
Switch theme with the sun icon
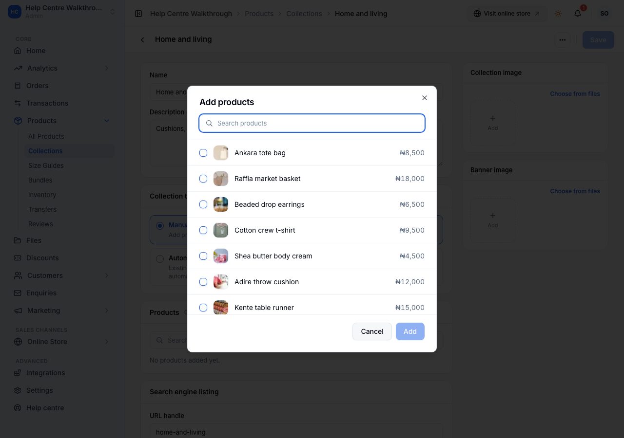pos(558,14)
